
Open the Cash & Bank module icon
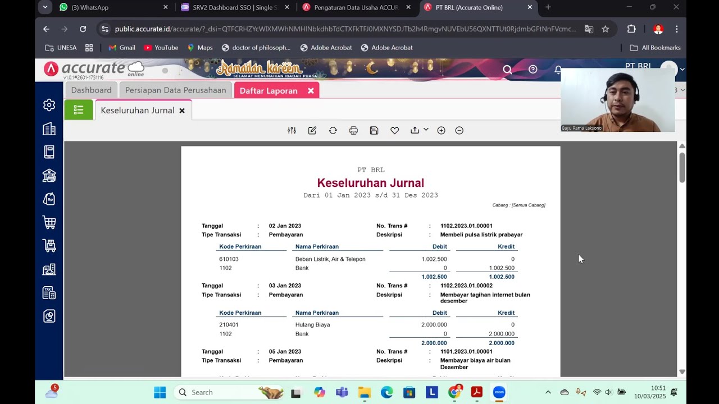(x=49, y=176)
